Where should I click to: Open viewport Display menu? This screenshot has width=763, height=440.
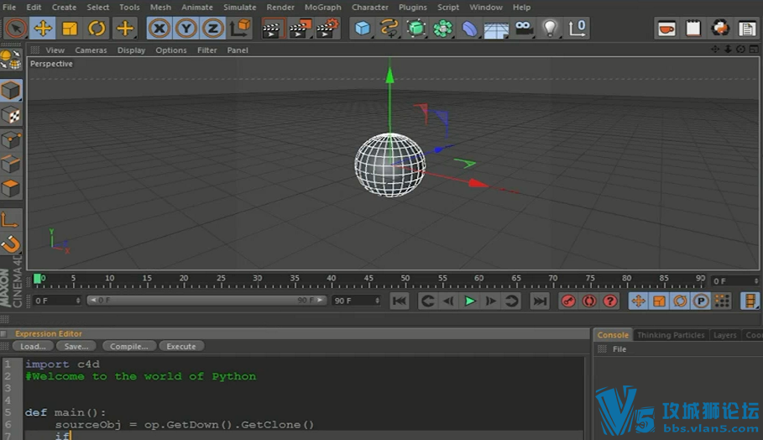point(131,50)
